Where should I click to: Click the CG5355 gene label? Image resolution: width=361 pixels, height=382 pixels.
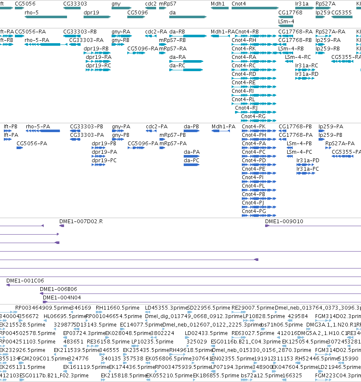341,13
